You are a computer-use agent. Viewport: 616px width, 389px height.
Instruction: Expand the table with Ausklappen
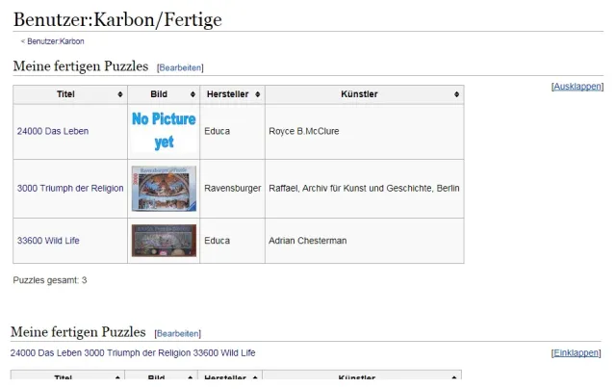577,87
